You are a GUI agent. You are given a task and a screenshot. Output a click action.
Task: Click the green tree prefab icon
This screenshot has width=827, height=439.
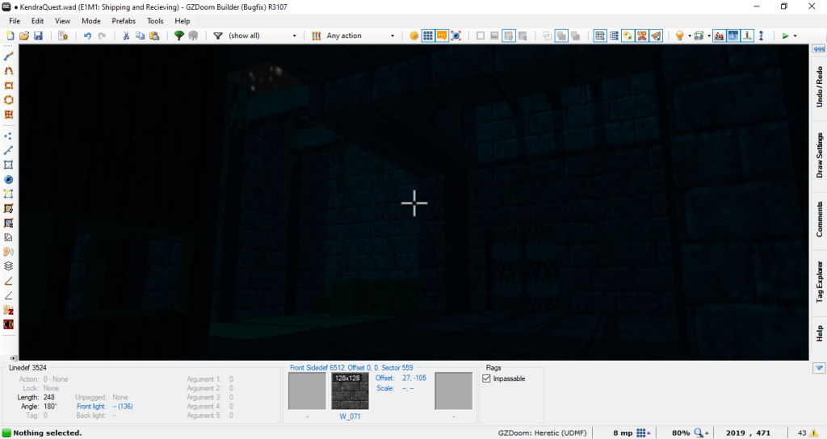click(179, 36)
